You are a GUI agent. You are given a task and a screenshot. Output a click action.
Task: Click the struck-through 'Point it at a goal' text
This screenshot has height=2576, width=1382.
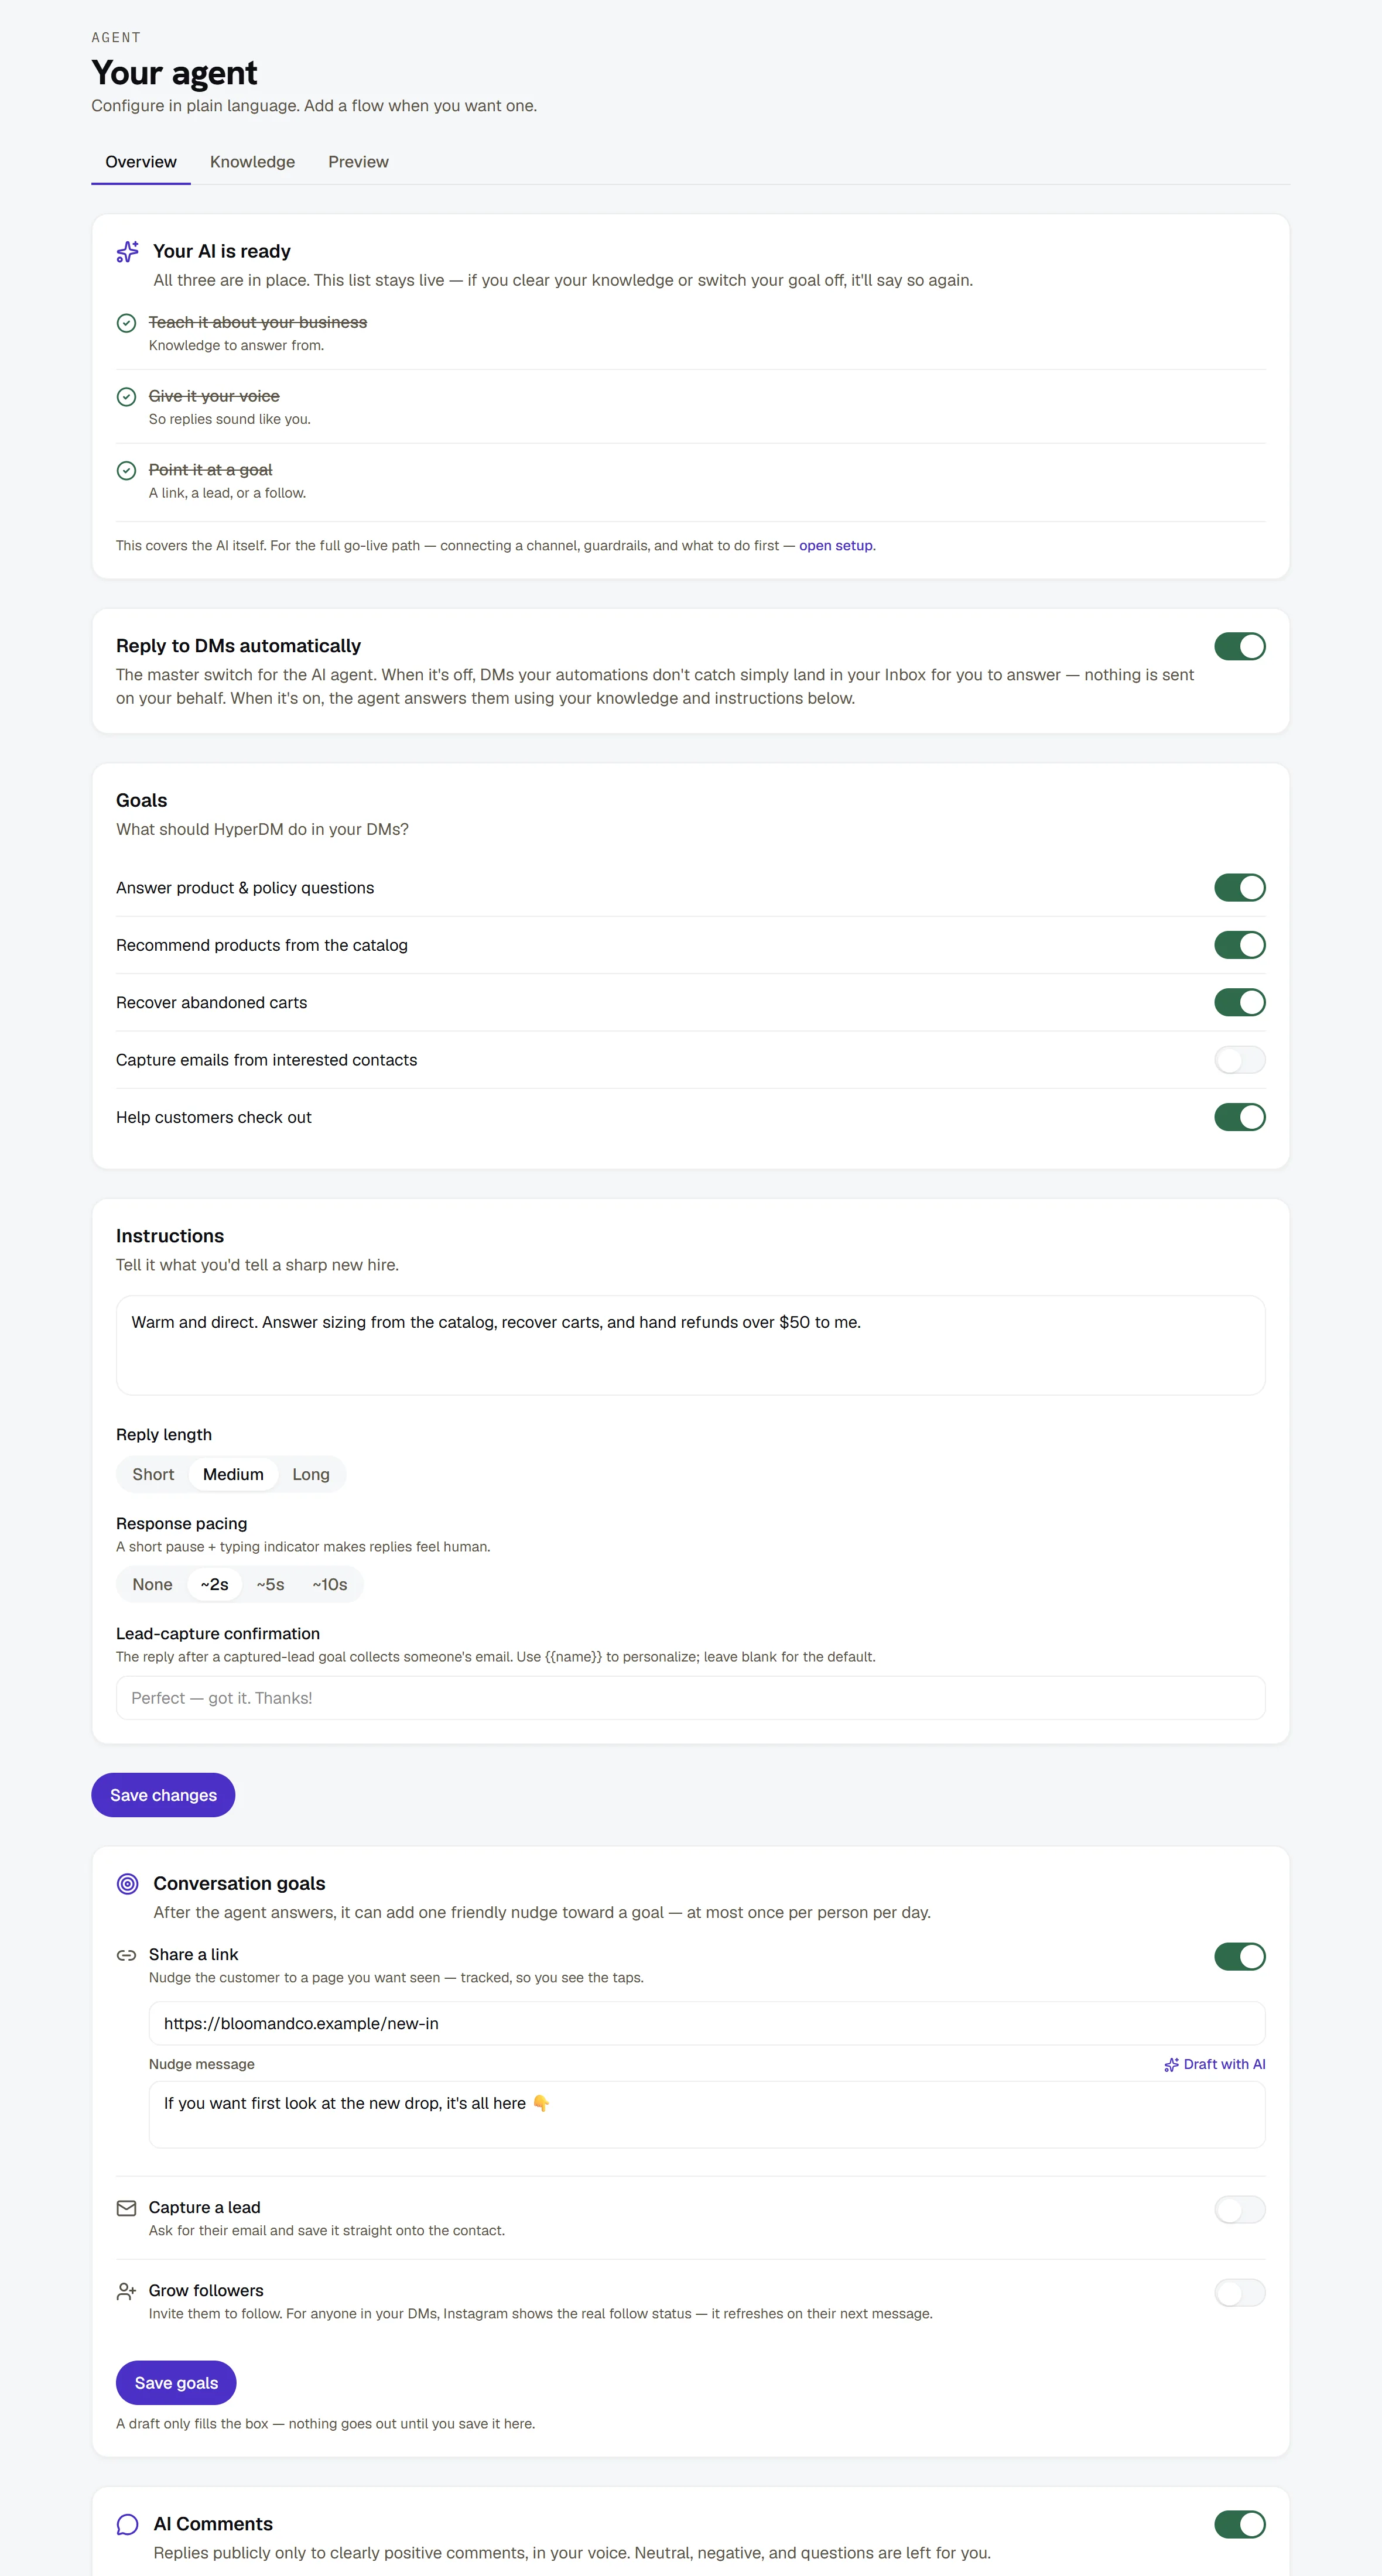[x=210, y=470]
